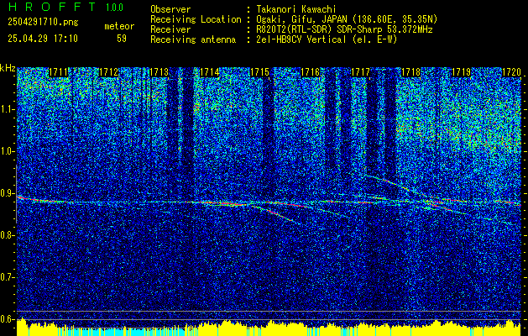Click the meteor label
528x336 pixels.
[119, 26]
